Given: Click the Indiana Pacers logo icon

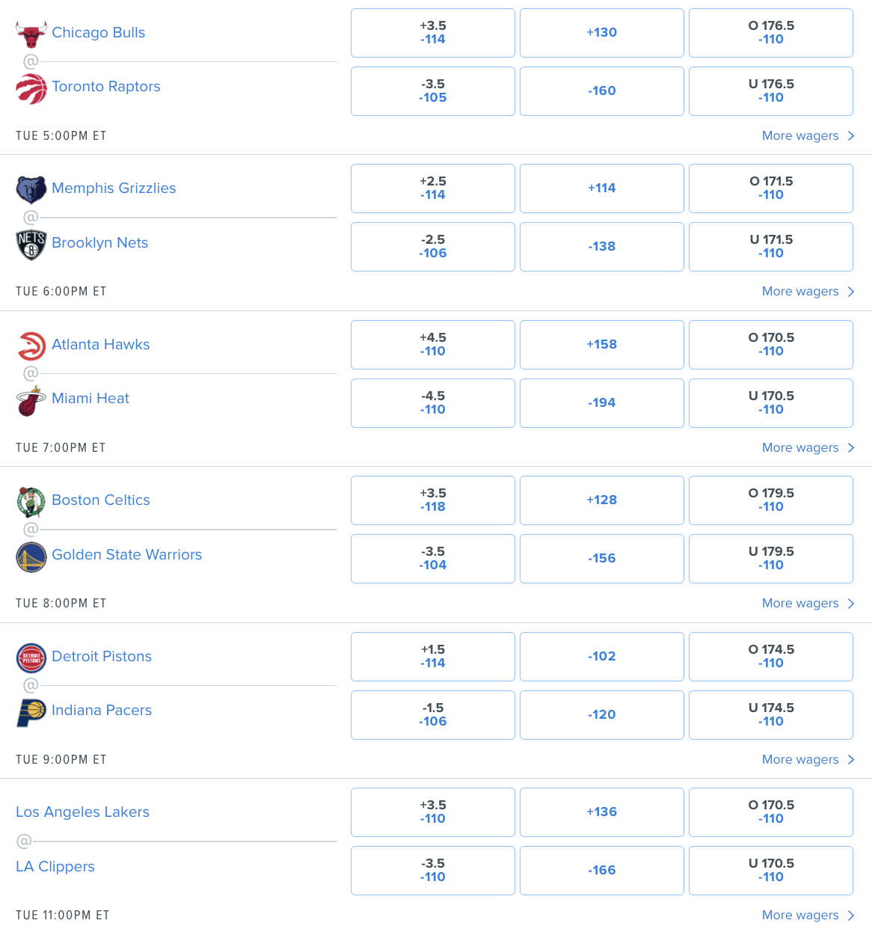Looking at the screenshot, I should 31,712.
